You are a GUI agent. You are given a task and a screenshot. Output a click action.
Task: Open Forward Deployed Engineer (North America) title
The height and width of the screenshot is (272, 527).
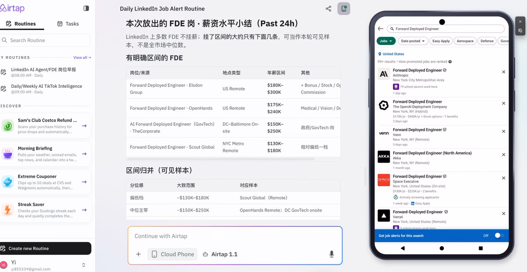pos(432,153)
